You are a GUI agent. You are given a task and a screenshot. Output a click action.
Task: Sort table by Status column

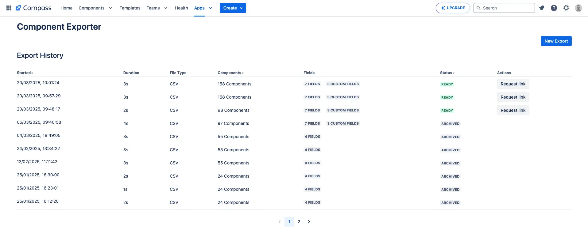[x=447, y=73]
